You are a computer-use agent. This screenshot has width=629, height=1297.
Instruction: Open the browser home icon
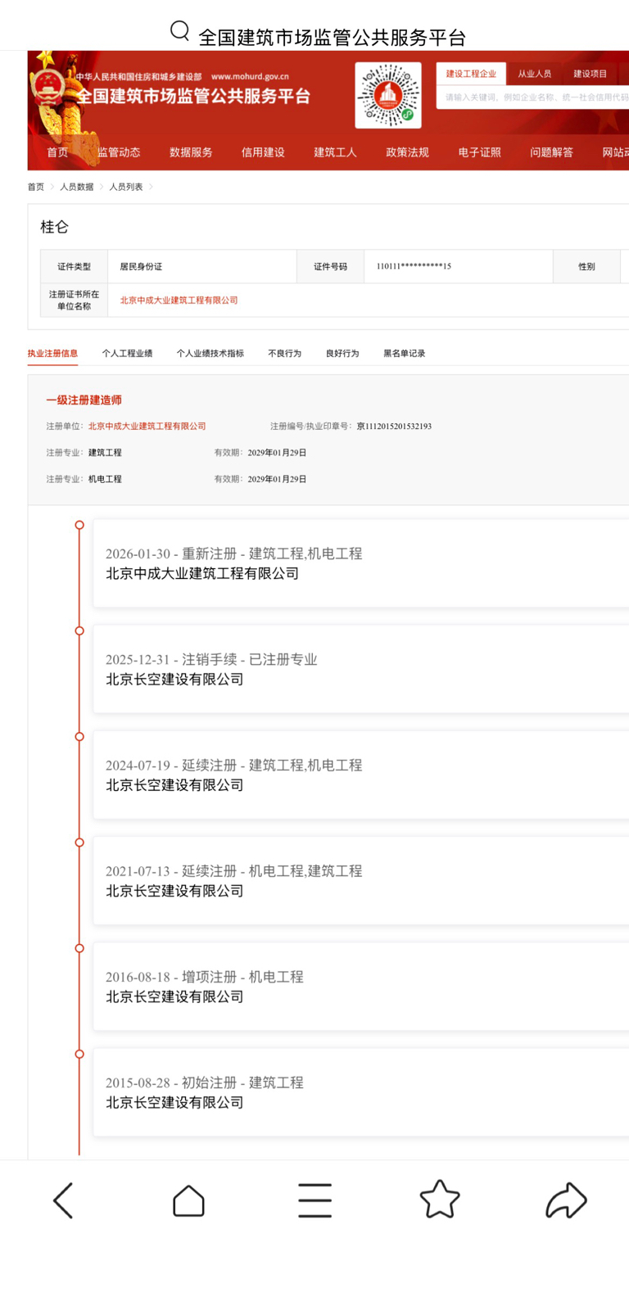point(188,1200)
